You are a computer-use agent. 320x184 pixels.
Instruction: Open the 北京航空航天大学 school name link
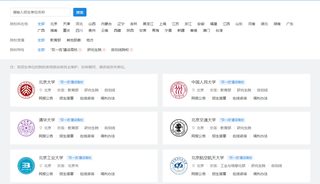[208, 158]
